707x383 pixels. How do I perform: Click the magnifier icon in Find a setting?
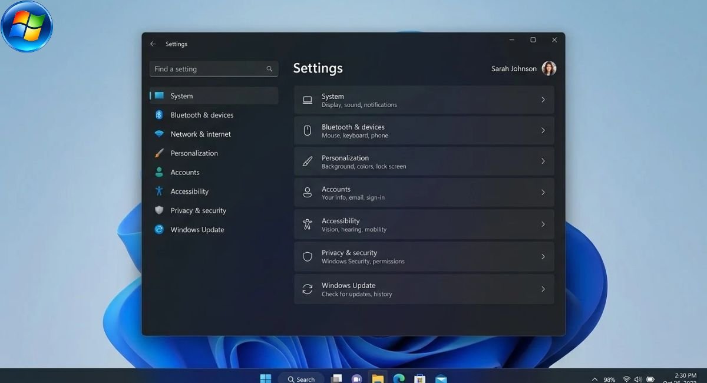269,69
